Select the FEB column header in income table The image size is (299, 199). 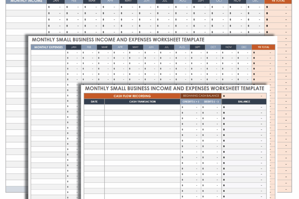(73, 1)
